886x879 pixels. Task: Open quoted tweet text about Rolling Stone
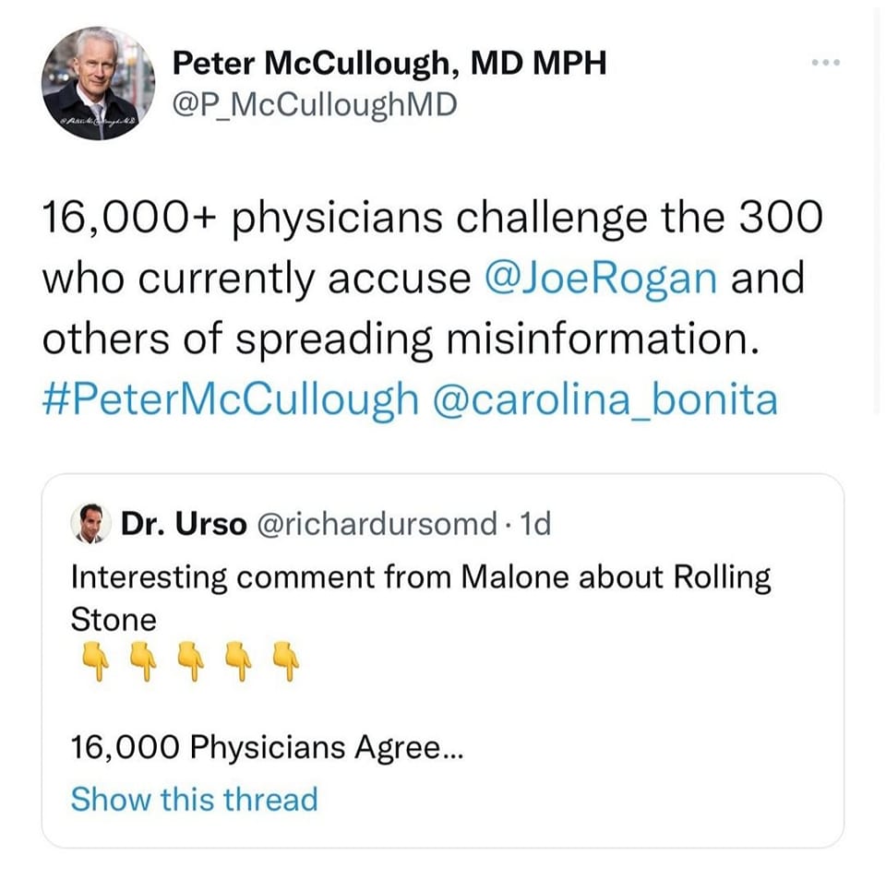click(420, 578)
